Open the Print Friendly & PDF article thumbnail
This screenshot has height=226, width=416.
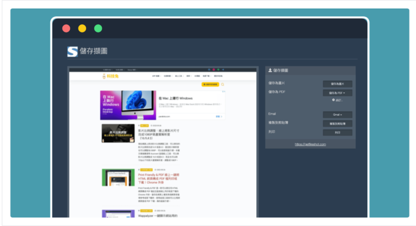[x=118, y=177]
